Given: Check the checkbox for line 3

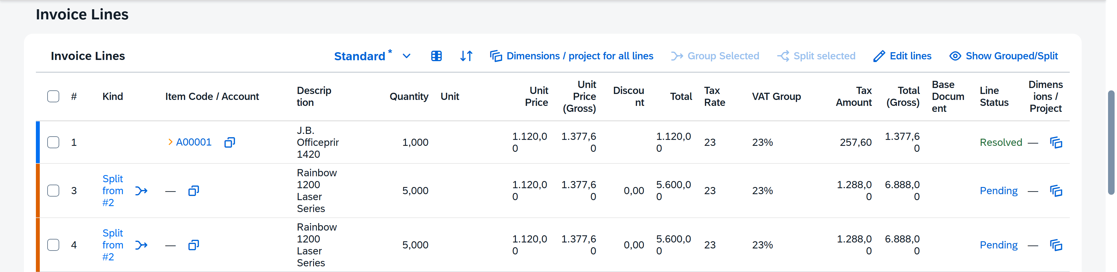Looking at the screenshot, I should tap(53, 191).
